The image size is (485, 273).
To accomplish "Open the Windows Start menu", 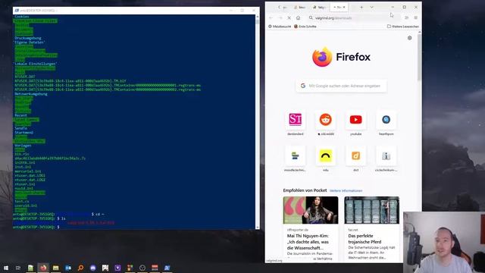I will (5, 268).
